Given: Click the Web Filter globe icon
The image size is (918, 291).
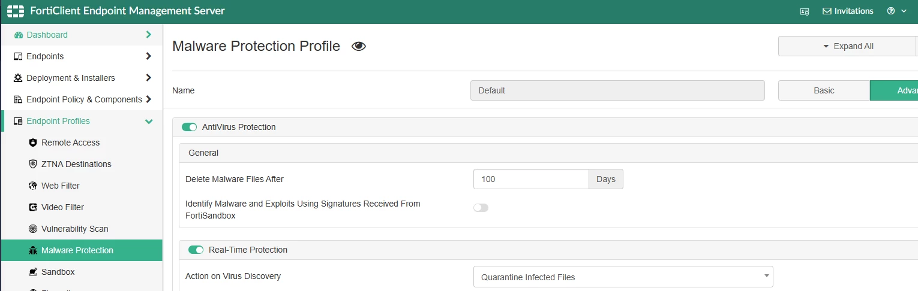Looking at the screenshot, I should point(33,186).
